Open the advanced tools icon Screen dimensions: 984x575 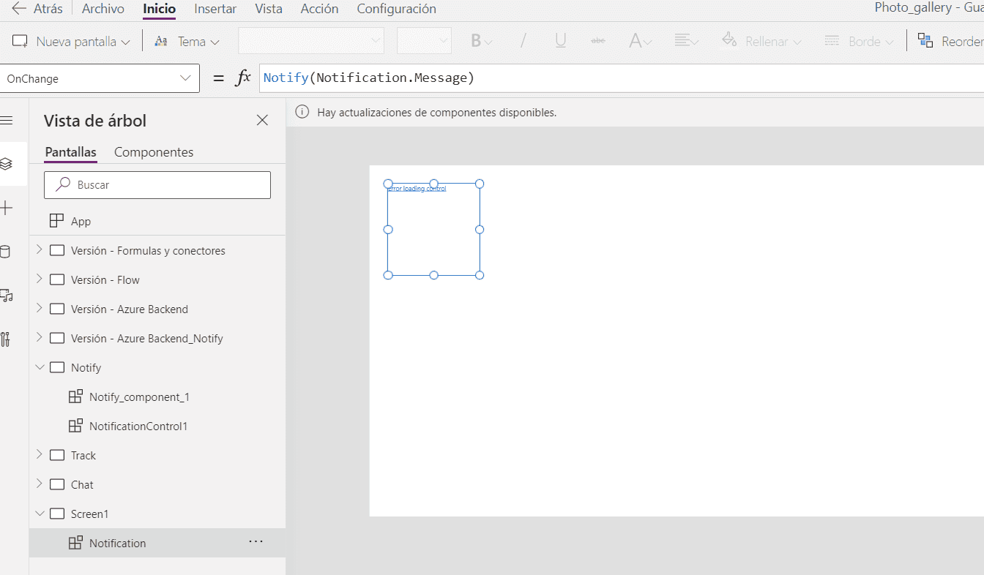click(6, 339)
